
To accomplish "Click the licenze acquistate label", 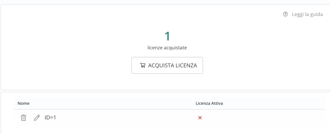I will click(x=167, y=48).
